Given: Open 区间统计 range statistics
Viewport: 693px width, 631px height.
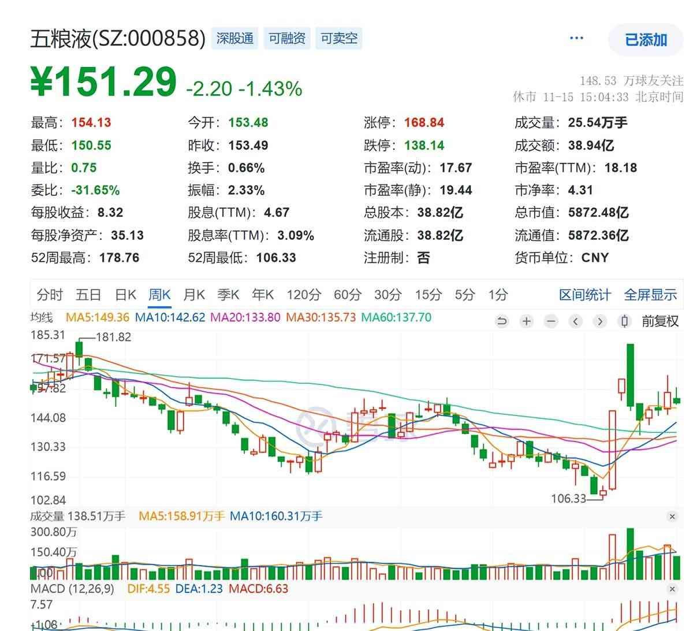Looking at the screenshot, I should tap(584, 295).
